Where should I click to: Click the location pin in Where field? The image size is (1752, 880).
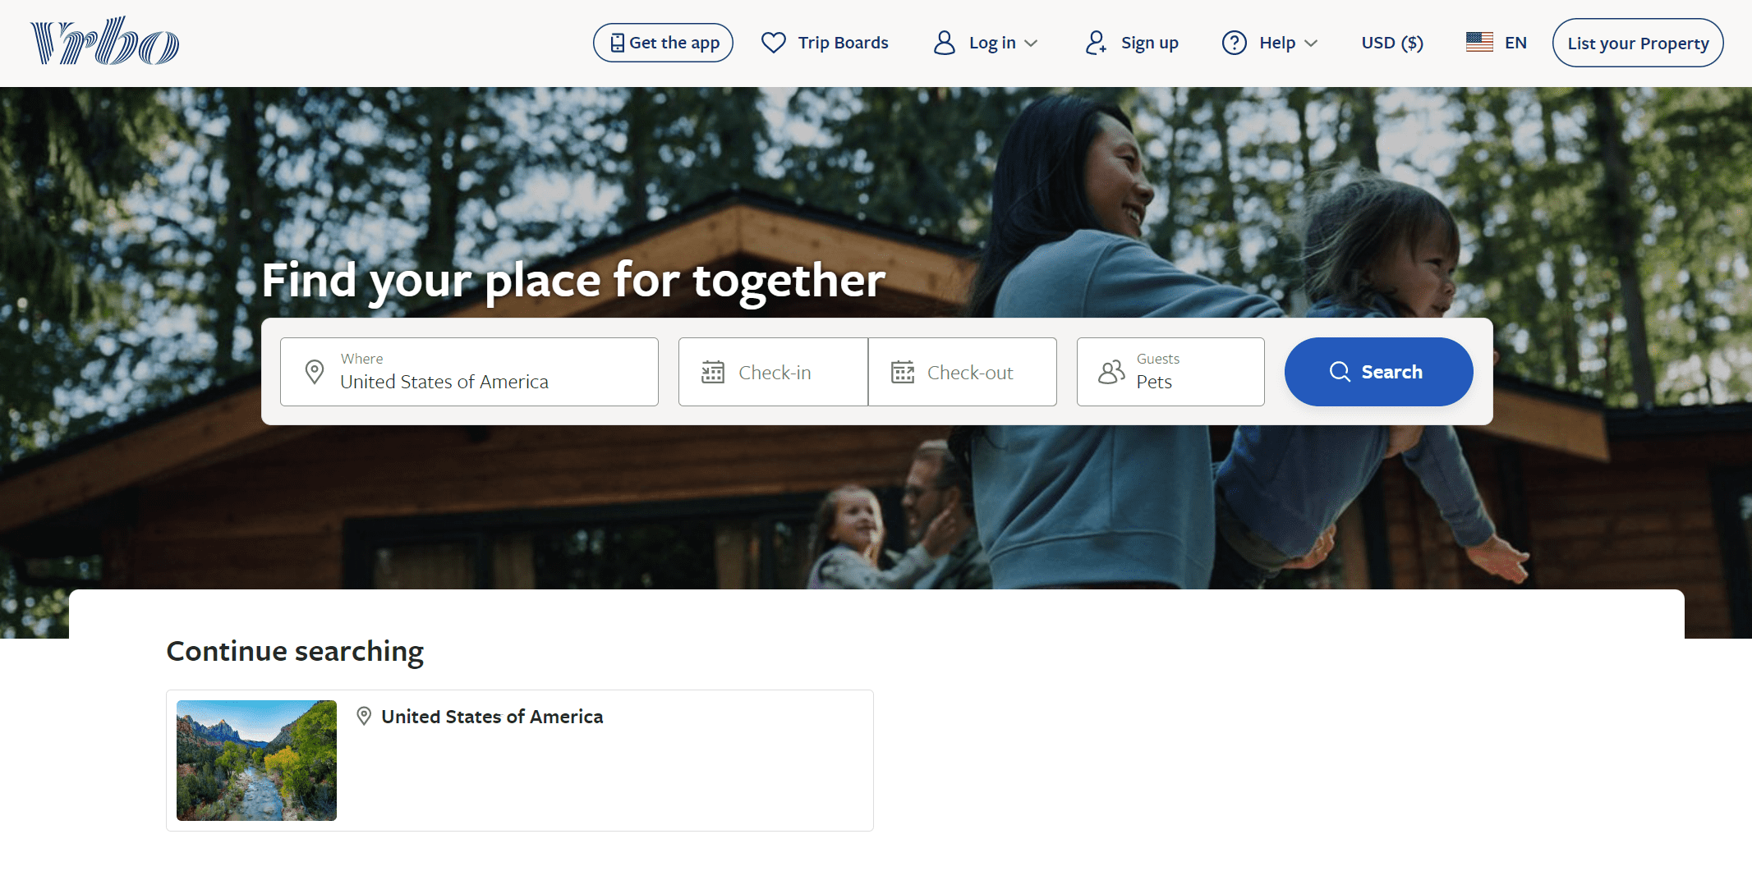pyautogui.click(x=314, y=372)
